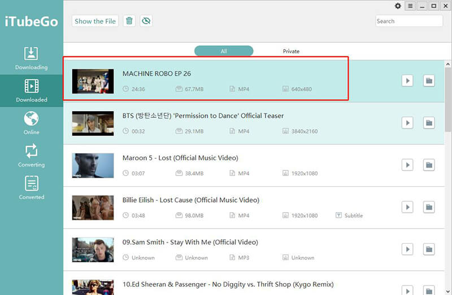Open the Online browser section

(32, 124)
